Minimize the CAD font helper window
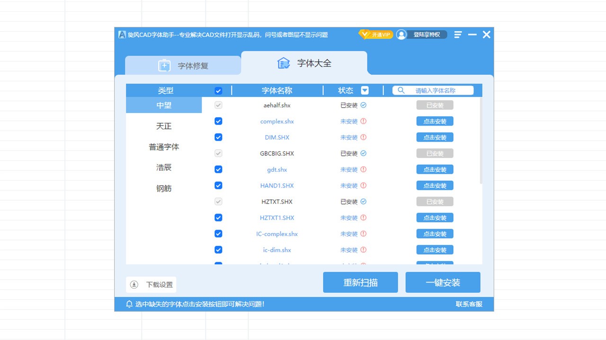Image resolution: width=606 pixels, height=340 pixels. pyautogui.click(x=472, y=34)
